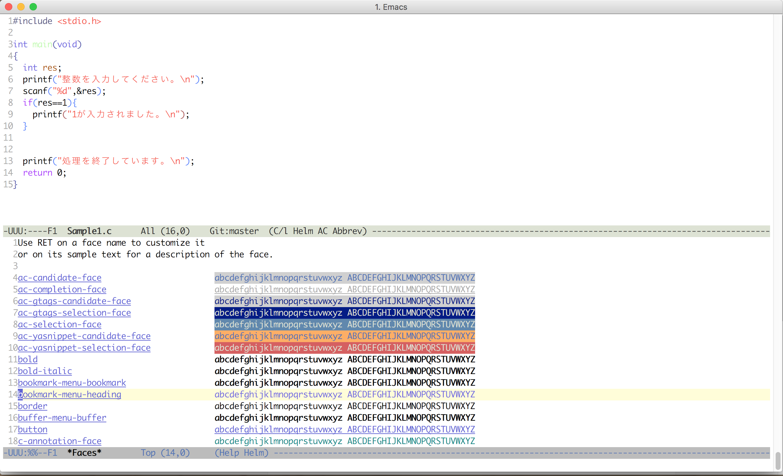This screenshot has height=476, width=783.
Task: Click (Help Helm) mode indicator
Action: coord(242,452)
